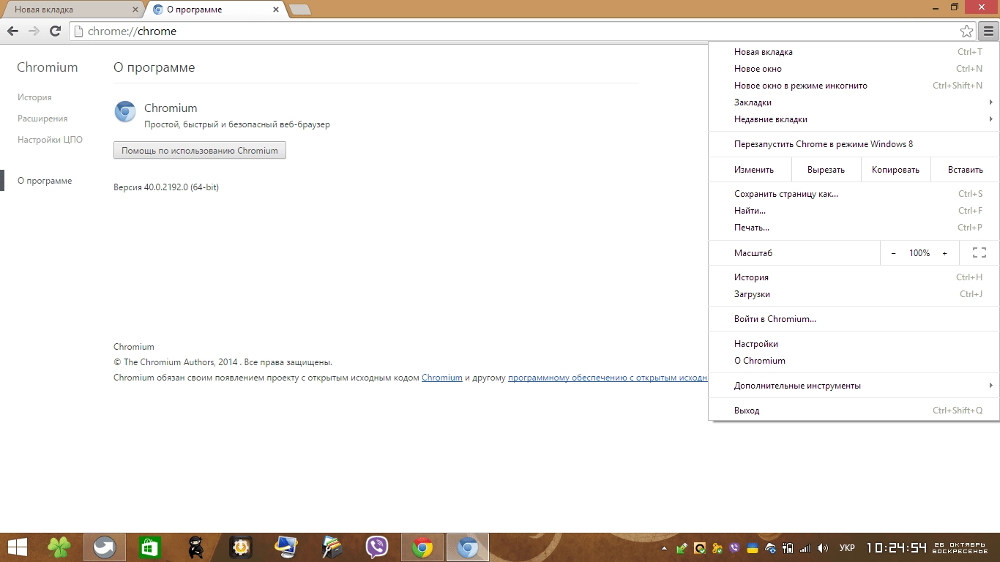Click the Копировать button in the menu

(895, 170)
